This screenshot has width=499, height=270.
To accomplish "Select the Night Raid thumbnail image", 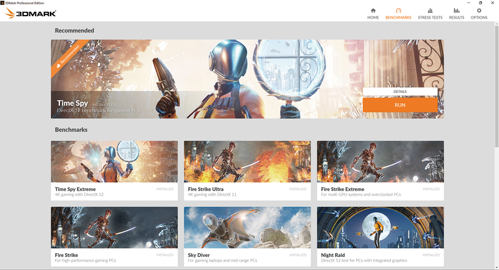I will (x=380, y=228).
